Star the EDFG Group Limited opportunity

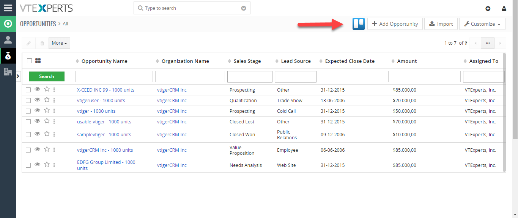(x=47, y=165)
